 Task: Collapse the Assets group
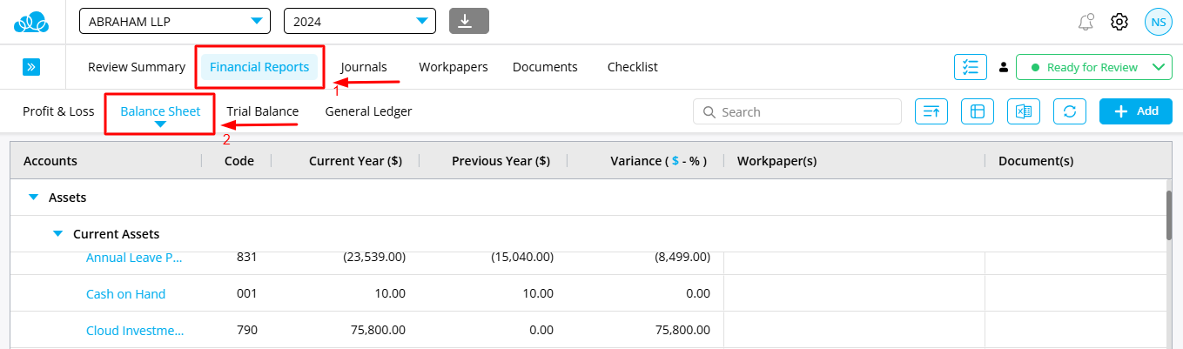coord(34,198)
